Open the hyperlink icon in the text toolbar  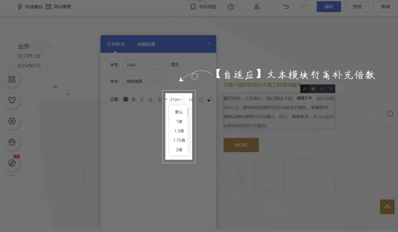tap(201, 99)
